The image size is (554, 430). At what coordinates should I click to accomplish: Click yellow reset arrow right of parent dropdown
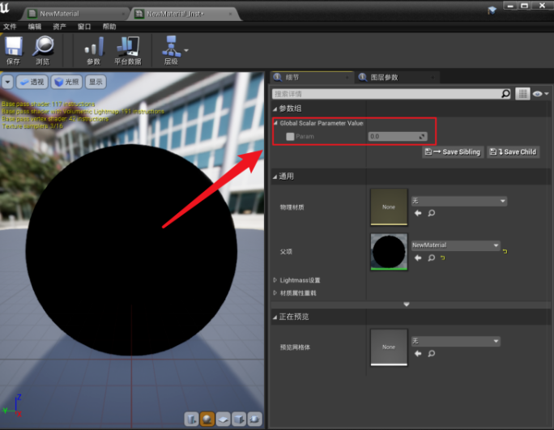[x=505, y=251]
